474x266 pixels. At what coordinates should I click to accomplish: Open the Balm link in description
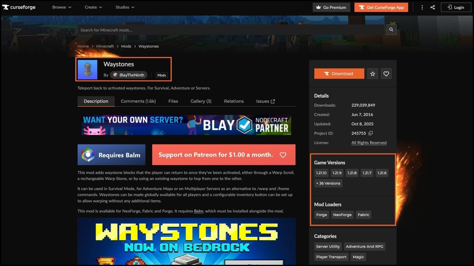click(198, 211)
